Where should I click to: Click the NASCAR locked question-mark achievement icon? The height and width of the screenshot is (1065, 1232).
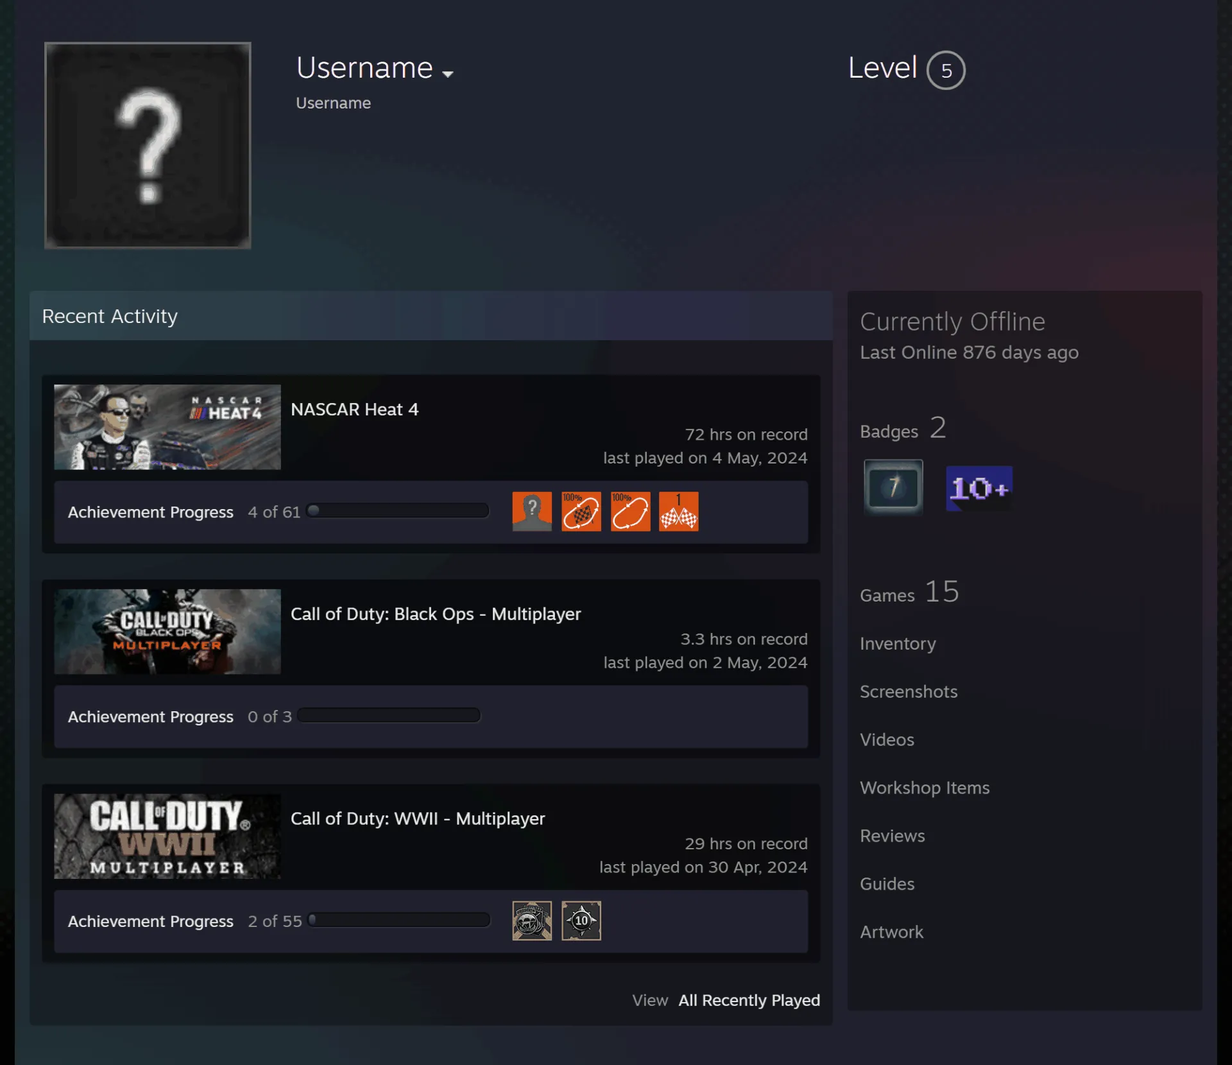[x=532, y=512]
